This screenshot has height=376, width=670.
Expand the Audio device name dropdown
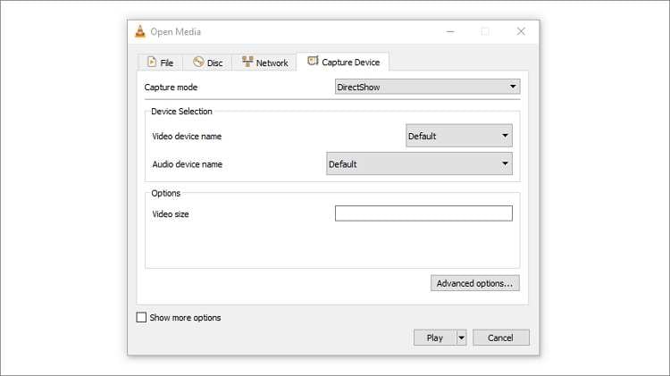point(419,164)
